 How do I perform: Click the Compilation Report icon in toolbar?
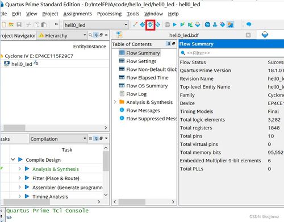[x=198, y=24]
